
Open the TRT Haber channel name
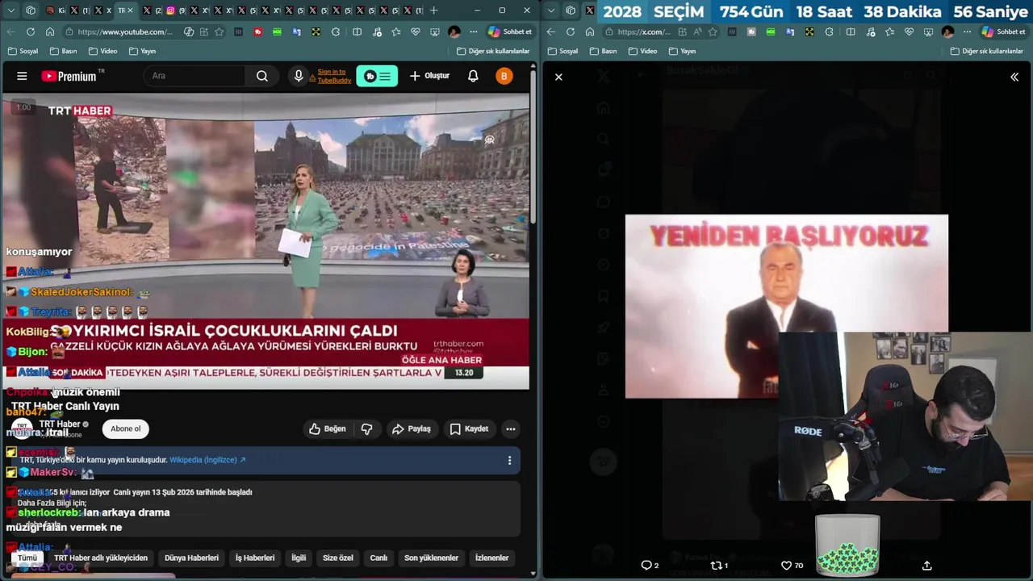60,424
